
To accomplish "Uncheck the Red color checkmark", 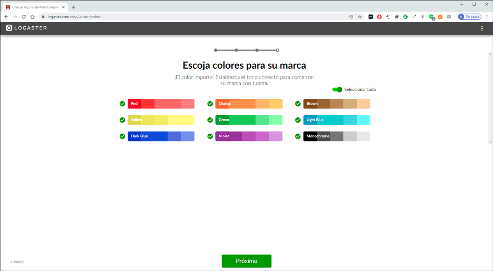I will pos(122,104).
